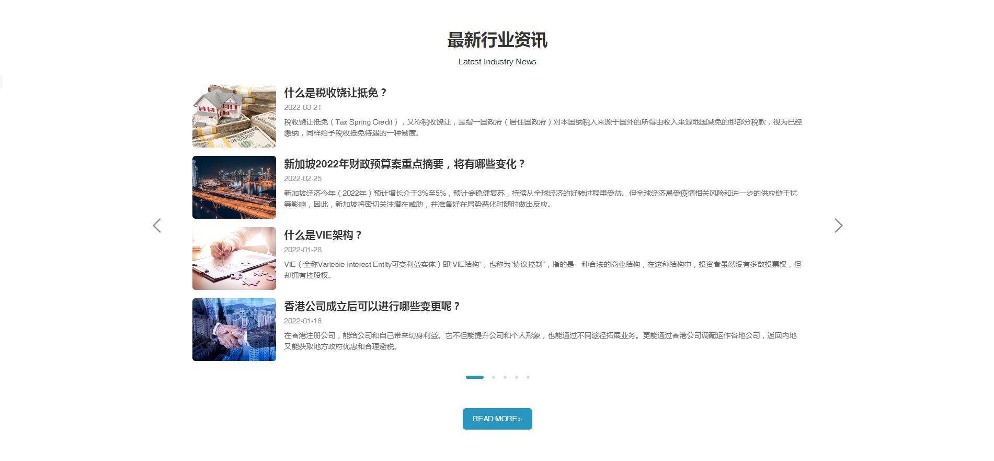The height and width of the screenshot is (461, 994).
Task: Click the subtitle Latest Industry News
Action: [497, 62]
